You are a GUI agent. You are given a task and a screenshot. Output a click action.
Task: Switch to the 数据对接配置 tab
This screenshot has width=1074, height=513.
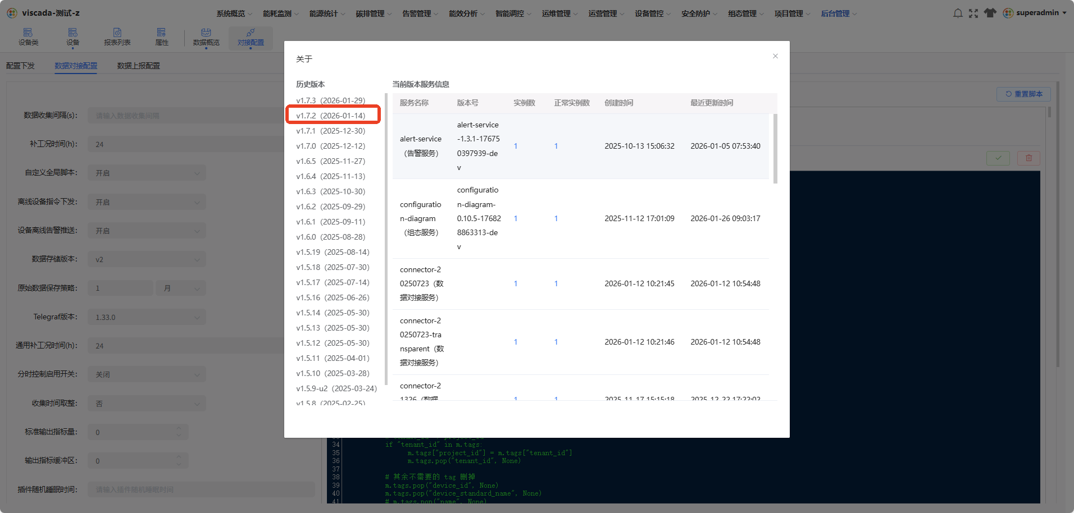pyautogui.click(x=76, y=66)
